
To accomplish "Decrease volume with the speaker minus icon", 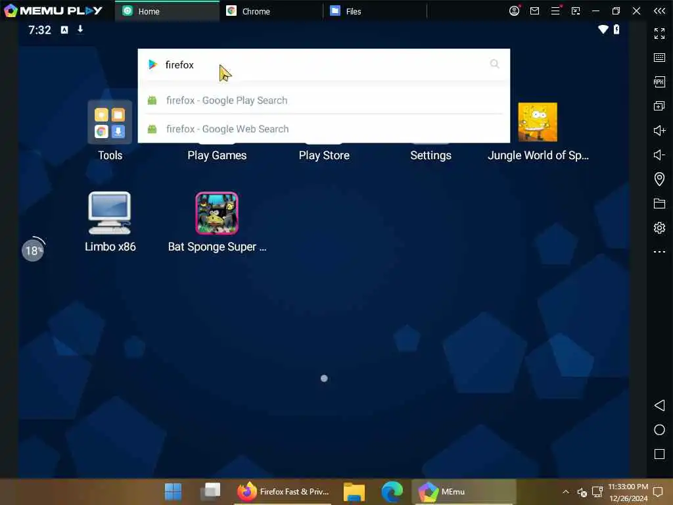I will click(x=659, y=155).
